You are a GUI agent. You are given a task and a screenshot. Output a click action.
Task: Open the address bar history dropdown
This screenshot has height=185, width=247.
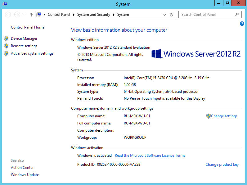coord(164,15)
